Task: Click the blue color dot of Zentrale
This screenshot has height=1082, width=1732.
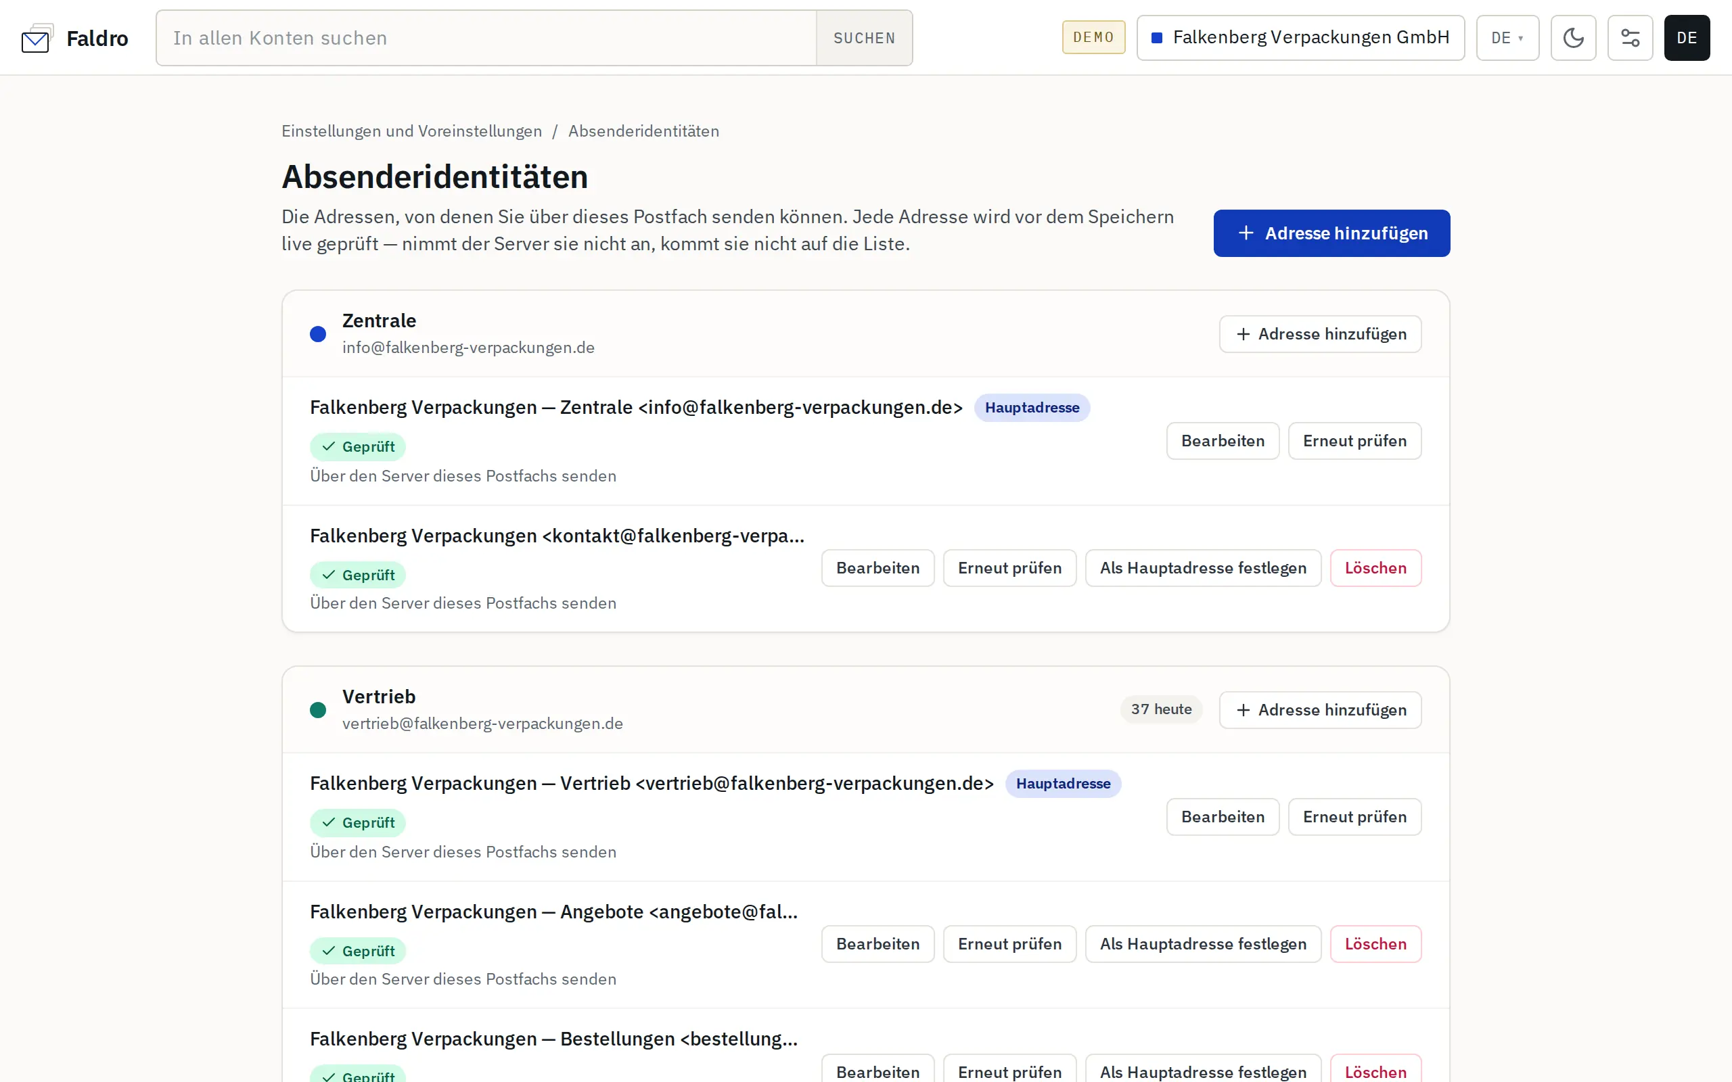Action: tap(318, 334)
